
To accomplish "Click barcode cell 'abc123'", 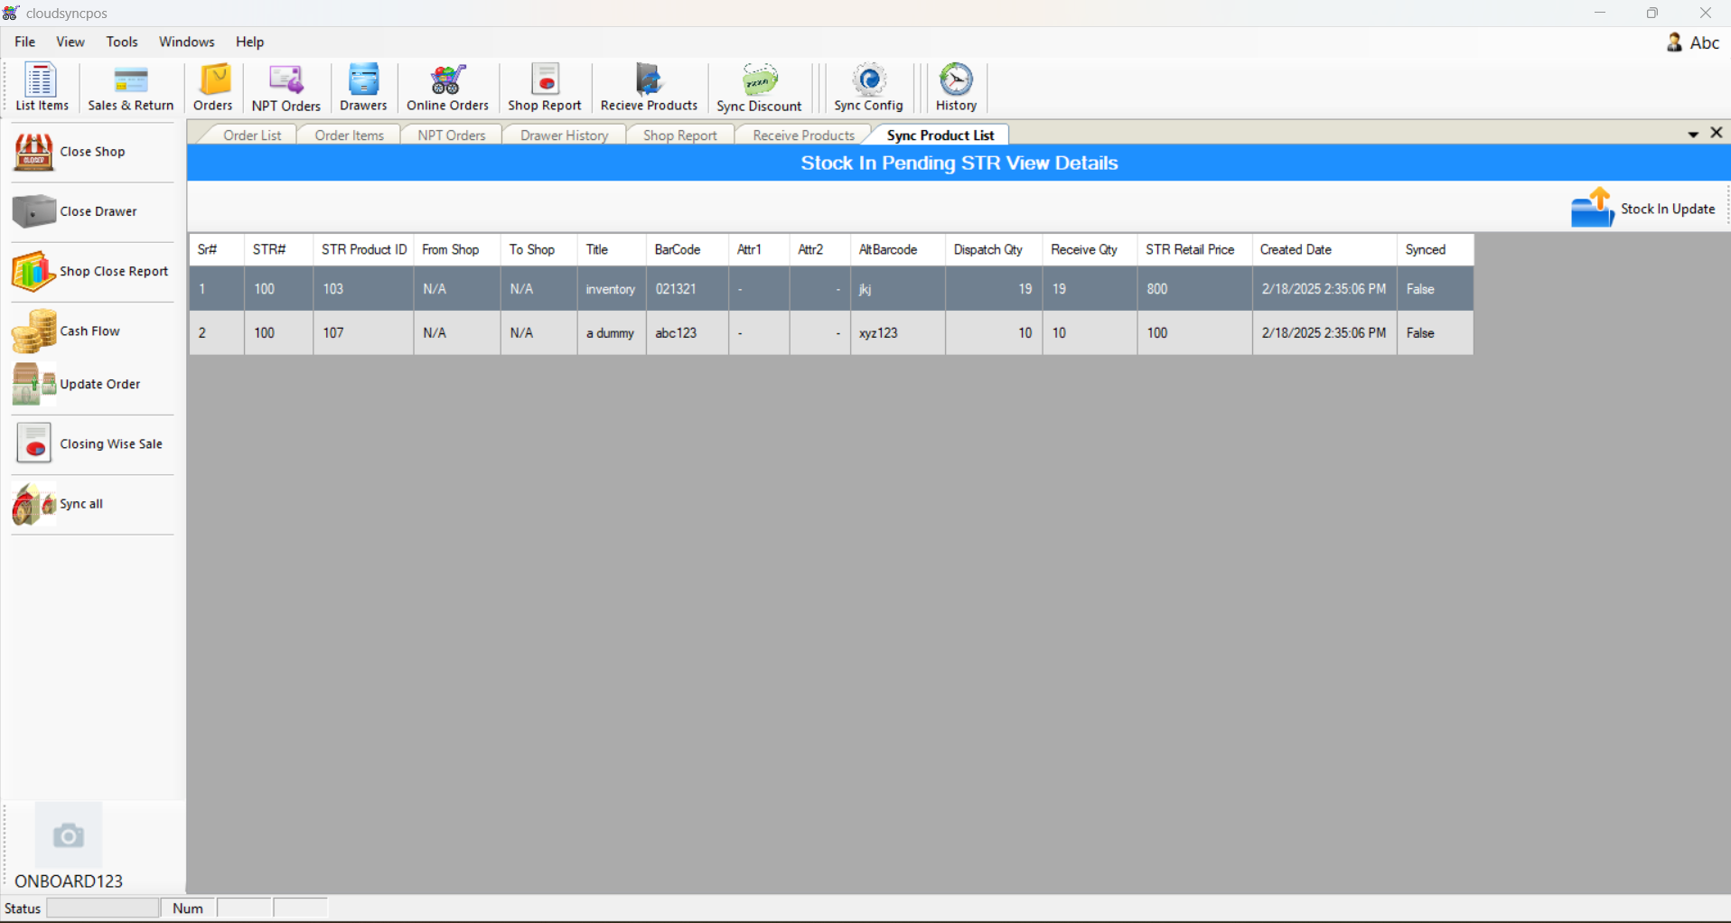I will (688, 333).
